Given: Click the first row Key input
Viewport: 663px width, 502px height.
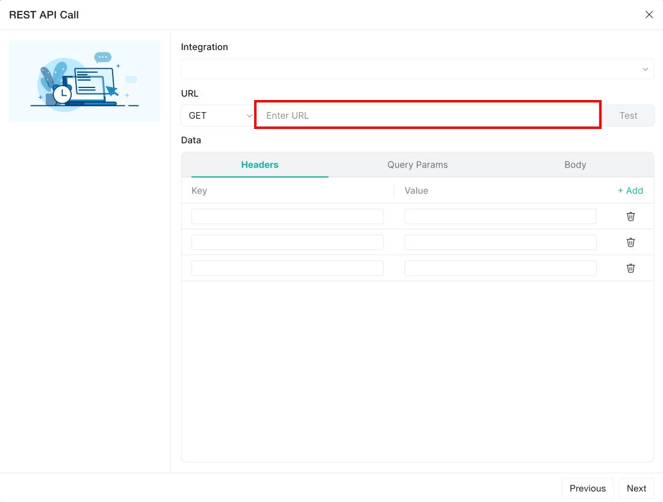Looking at the screenshot, I should [287, 216].
